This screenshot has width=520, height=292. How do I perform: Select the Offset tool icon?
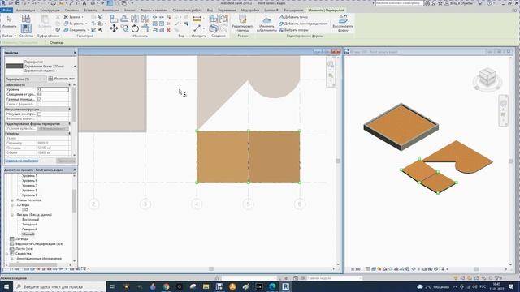[124, 19]
